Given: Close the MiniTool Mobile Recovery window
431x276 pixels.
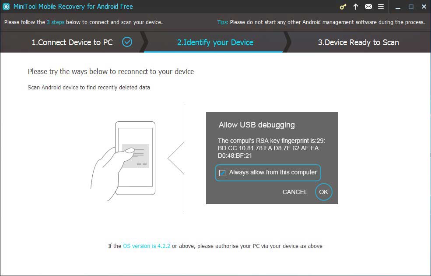Looking at the screenshot, I should 424,7.
